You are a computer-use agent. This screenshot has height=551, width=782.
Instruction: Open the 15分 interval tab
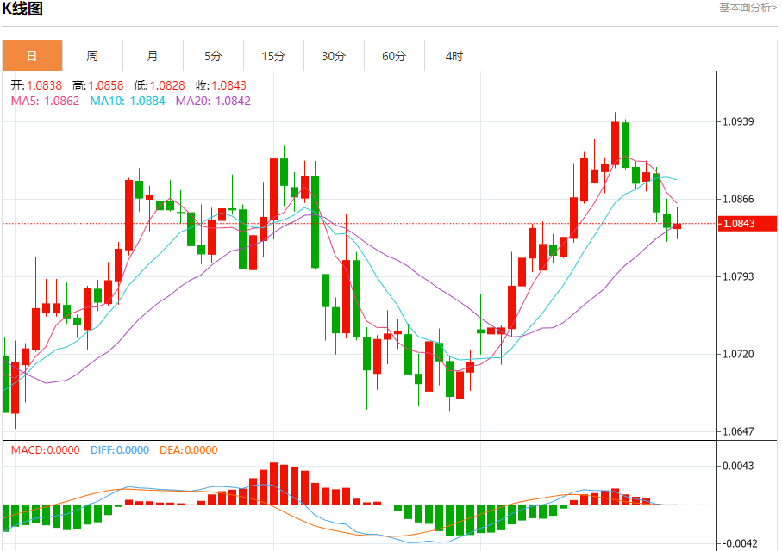[274, 56]
